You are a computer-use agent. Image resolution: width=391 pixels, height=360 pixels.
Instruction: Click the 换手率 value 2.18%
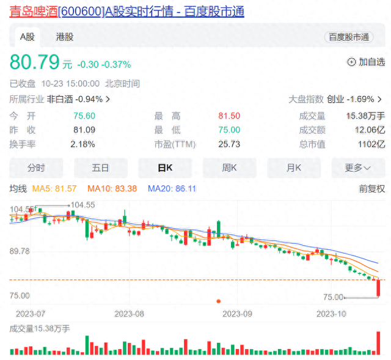point(82,144)
